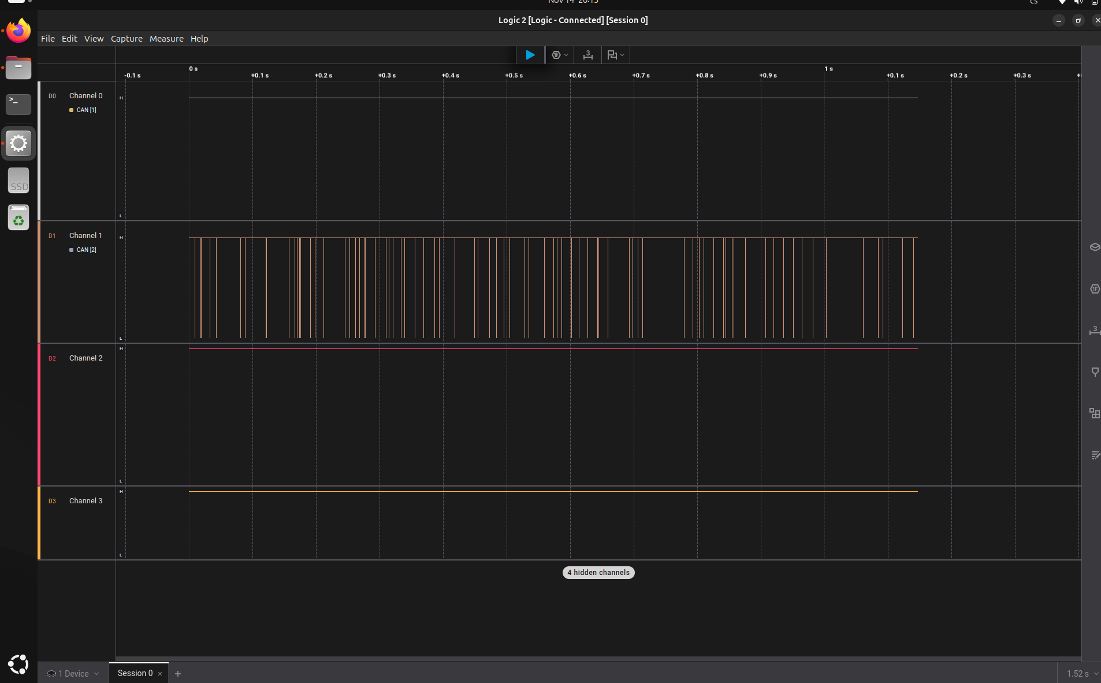This screenshot has width=1101, height=683.
Task: Click the measurement ruler icon in top toolbar
Action: 587,55
